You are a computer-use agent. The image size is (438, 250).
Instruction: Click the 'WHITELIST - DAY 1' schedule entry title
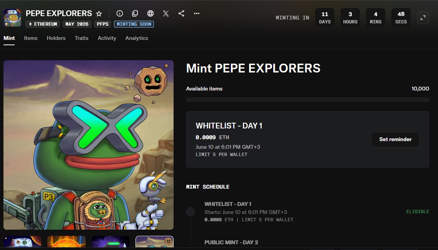pos(228,204)
